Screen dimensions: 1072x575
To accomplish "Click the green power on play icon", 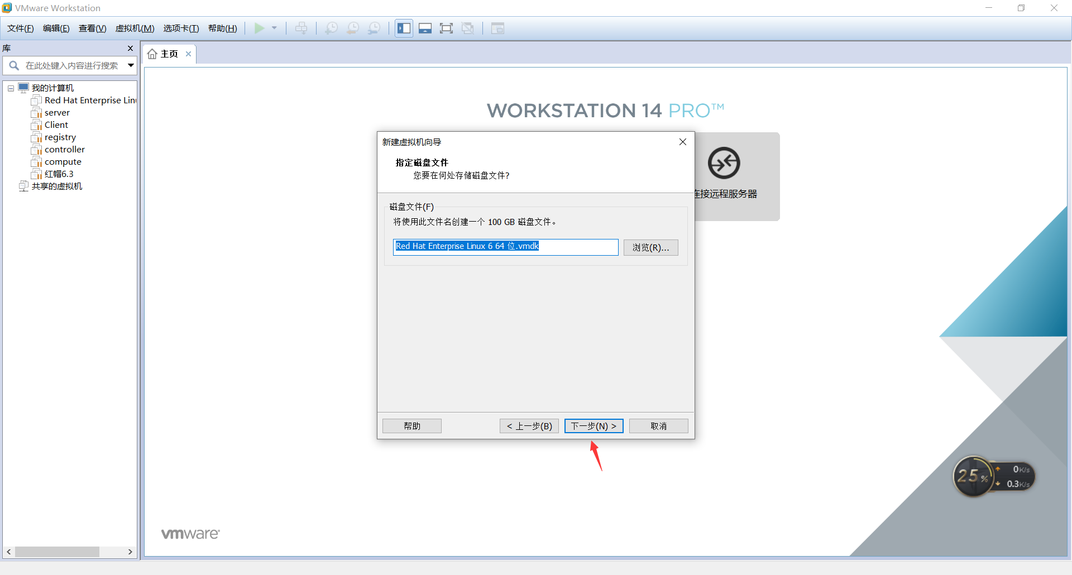I will pos(260,28).
